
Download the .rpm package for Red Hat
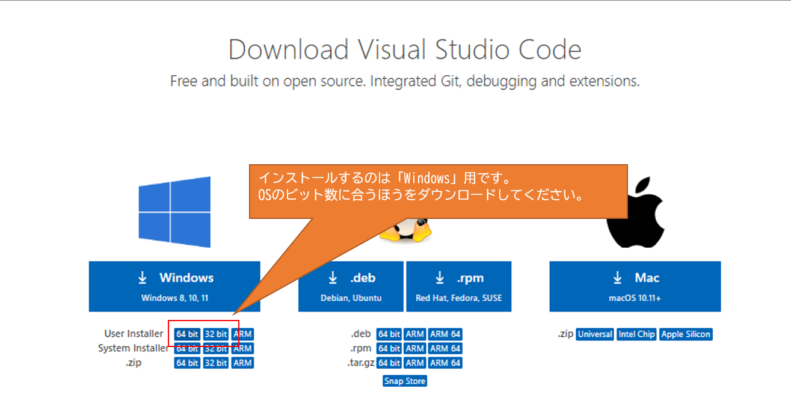click(x=459, y=286)
